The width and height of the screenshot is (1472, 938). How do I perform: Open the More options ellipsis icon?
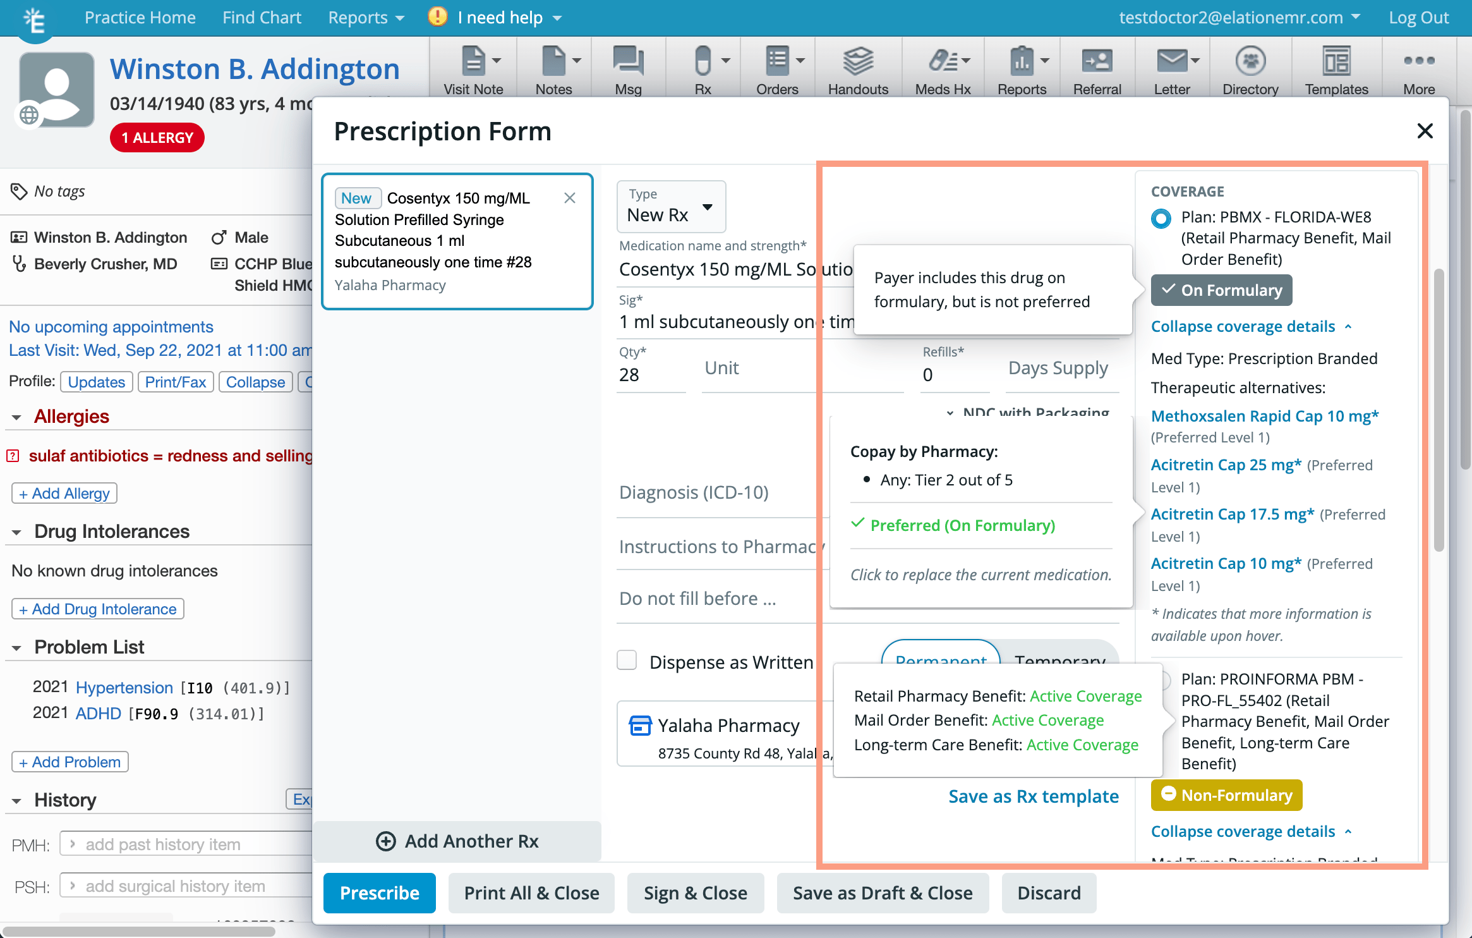(1419, 61)
